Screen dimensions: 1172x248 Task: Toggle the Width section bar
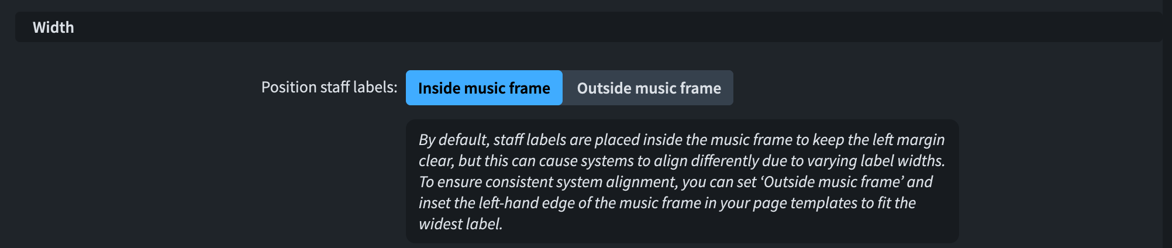(x=588, y=27)
